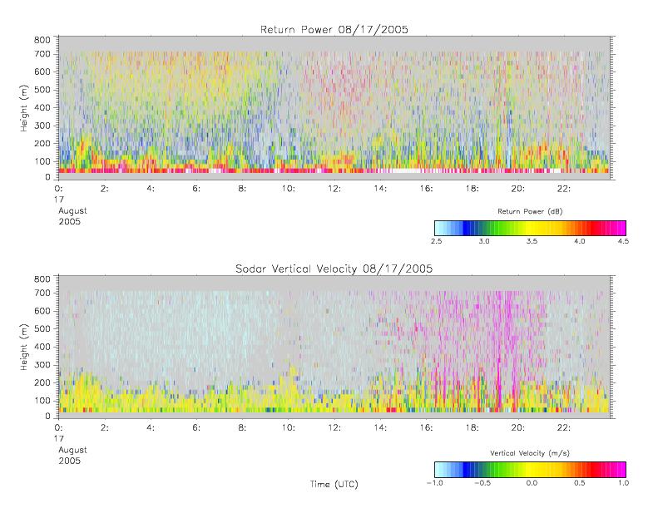The height and width of the screenshot is (508, 658).
Task: Click the 0.0 tick on Vertical Velocity color bar
Action: click(532, 483)
